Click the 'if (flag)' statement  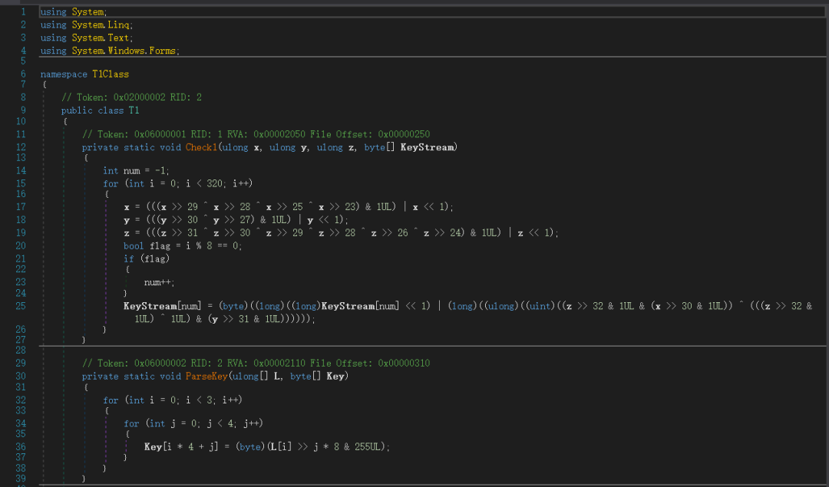click(147, 258)
